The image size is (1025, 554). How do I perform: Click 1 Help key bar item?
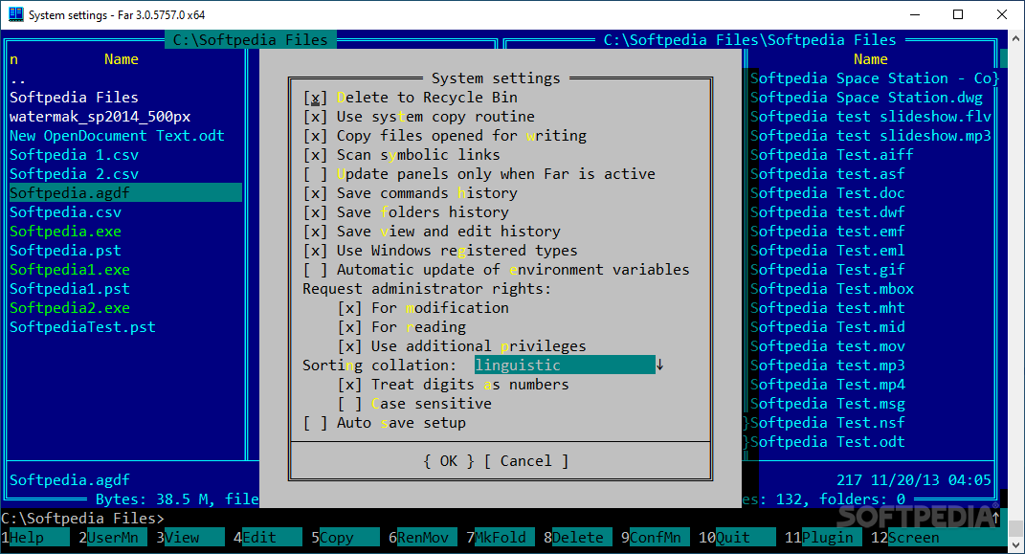(34, 537)
